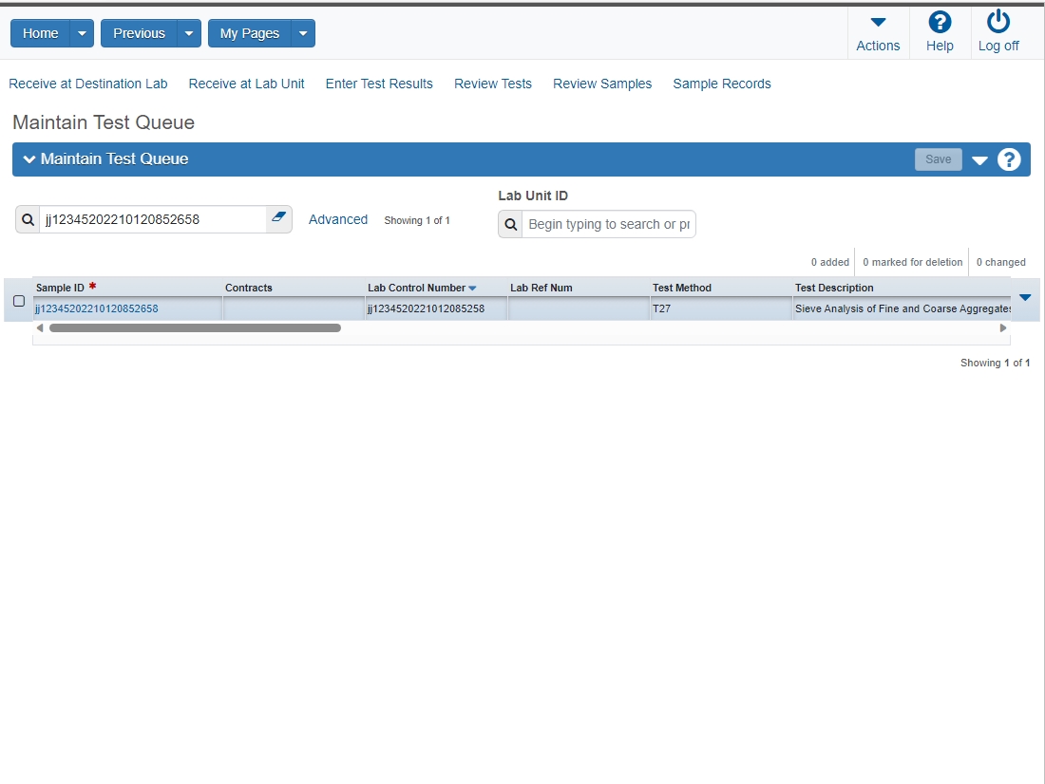Go to Review Samples

tap(602, 84)
